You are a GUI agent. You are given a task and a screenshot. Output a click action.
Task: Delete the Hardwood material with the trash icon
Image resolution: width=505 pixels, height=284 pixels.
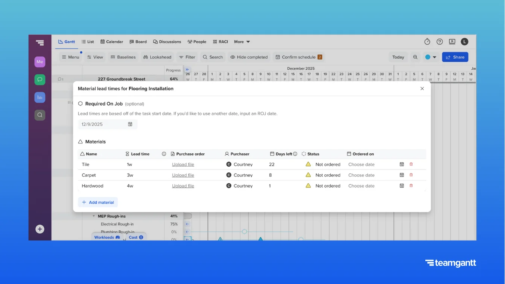pos(411,186)
